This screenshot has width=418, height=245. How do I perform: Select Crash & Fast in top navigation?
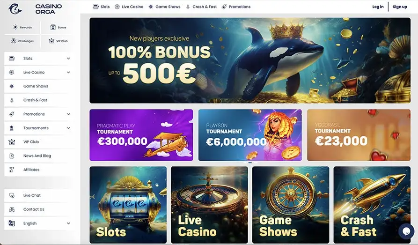(201, 7)
